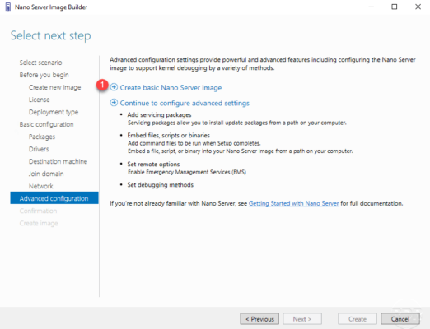This screenshot has height=329, width=430.
Task: Select the highlighted Advanced configuration step
Action: point(54,198)
